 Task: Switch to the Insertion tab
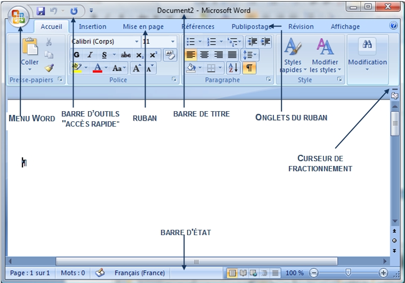93,27
